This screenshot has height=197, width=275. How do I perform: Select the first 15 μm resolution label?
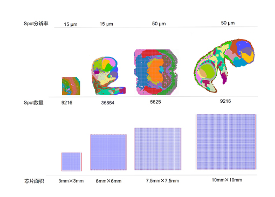coord(71,24)
